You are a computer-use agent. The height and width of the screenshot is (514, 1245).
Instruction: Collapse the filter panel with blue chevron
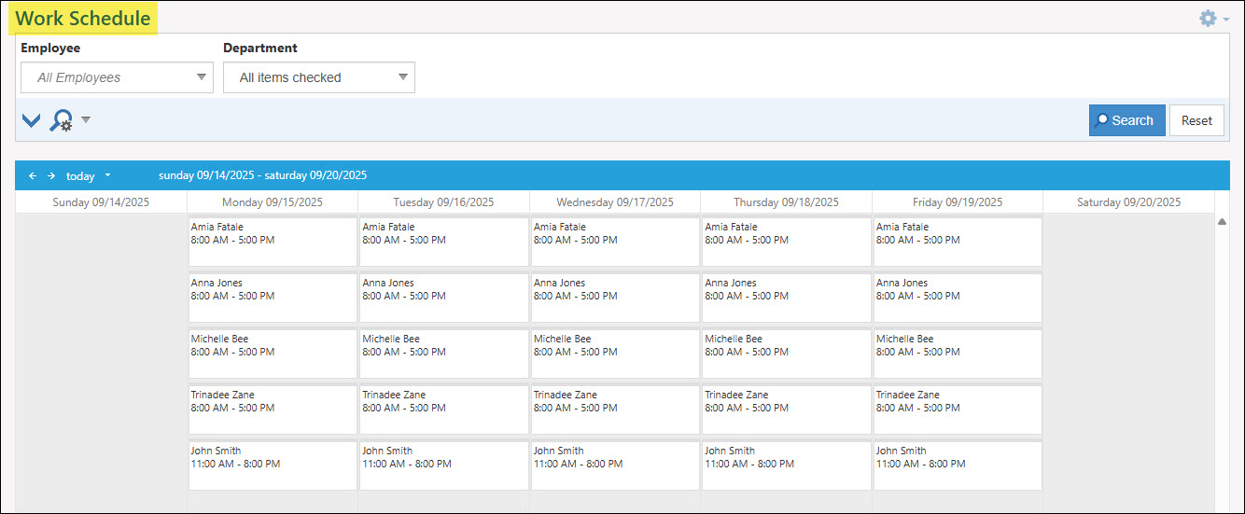click(31, 120)
